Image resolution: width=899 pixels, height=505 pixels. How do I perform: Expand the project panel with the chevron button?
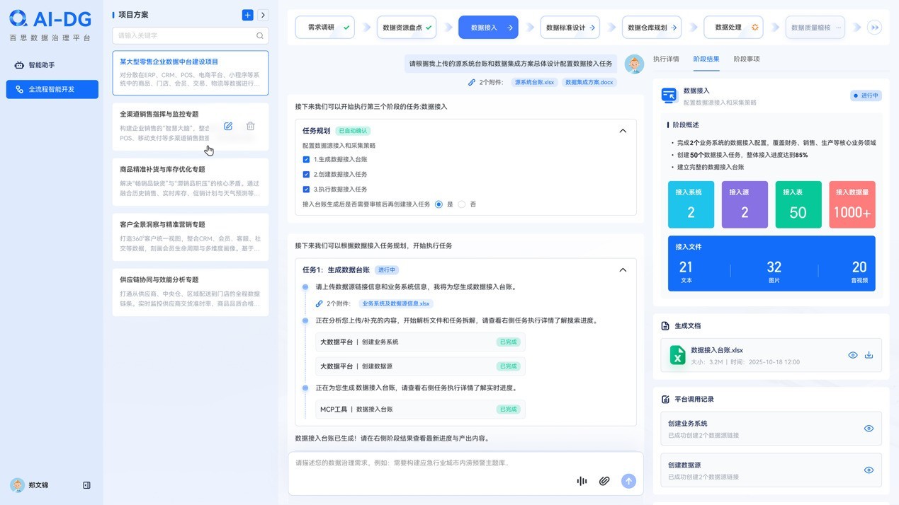[x=263, y=15]
